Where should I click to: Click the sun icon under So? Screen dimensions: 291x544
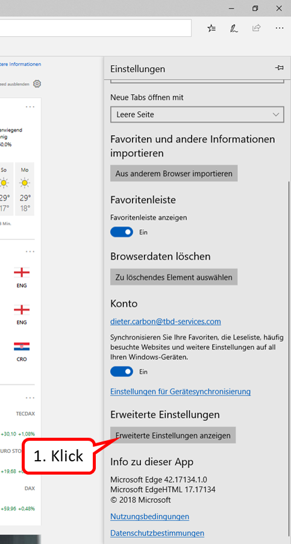[4, 183]
